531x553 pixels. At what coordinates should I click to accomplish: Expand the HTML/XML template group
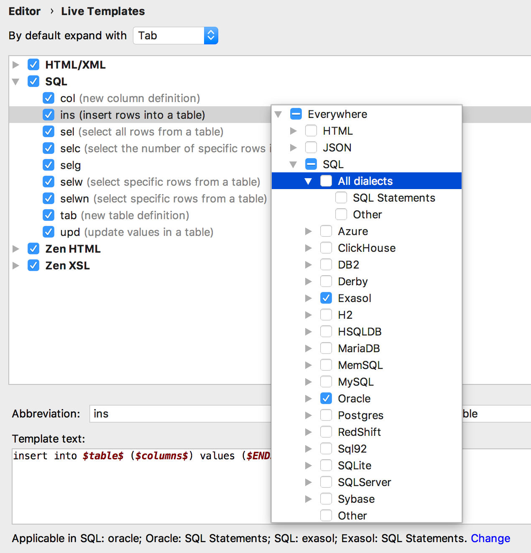pos(16,65)
